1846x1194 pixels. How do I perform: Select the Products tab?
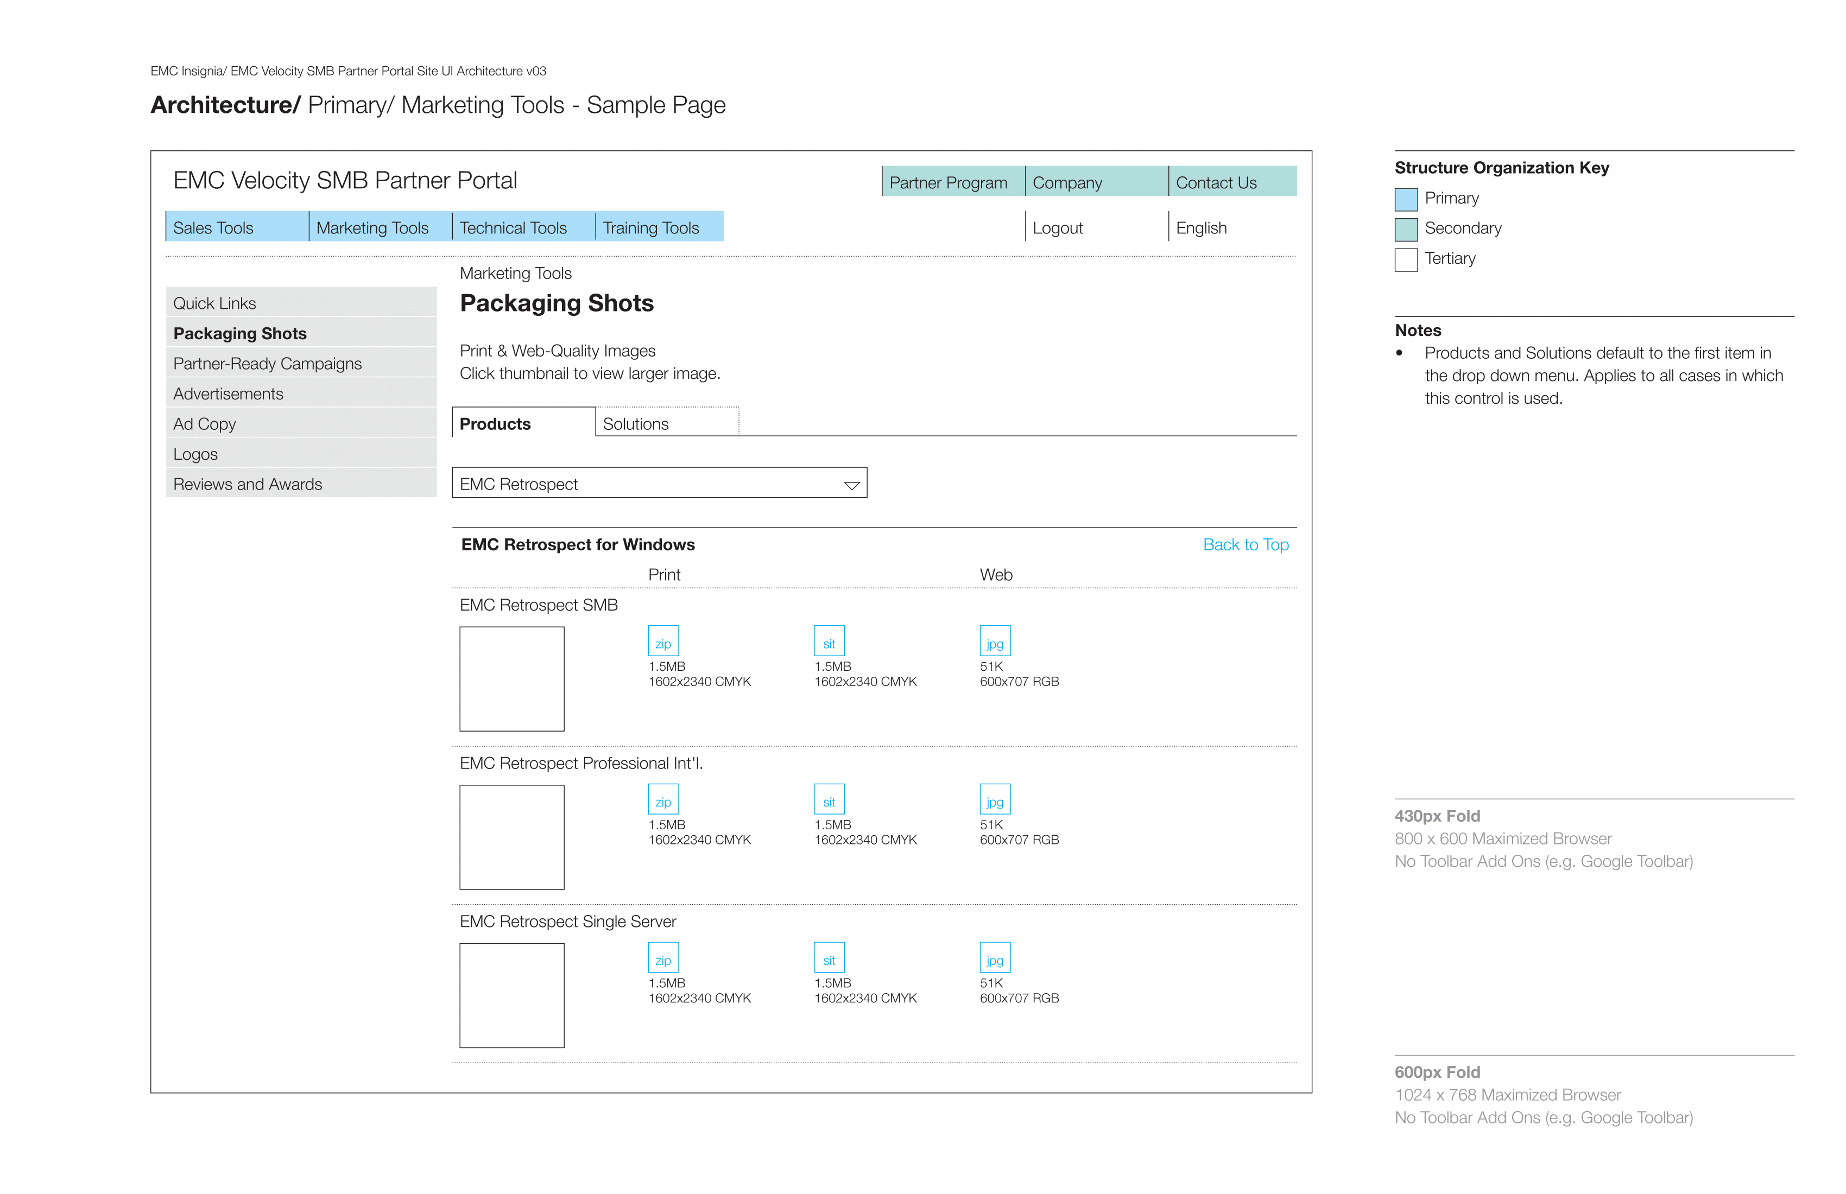tap(523, 423)
